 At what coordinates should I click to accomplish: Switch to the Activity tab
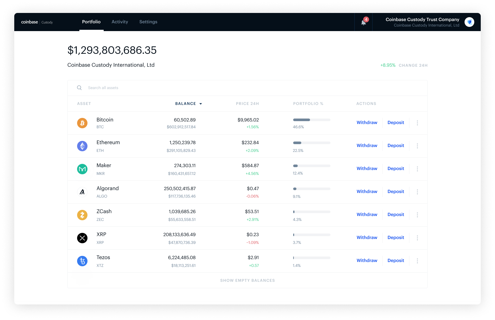pyautogui.click(x=120, y=22)
